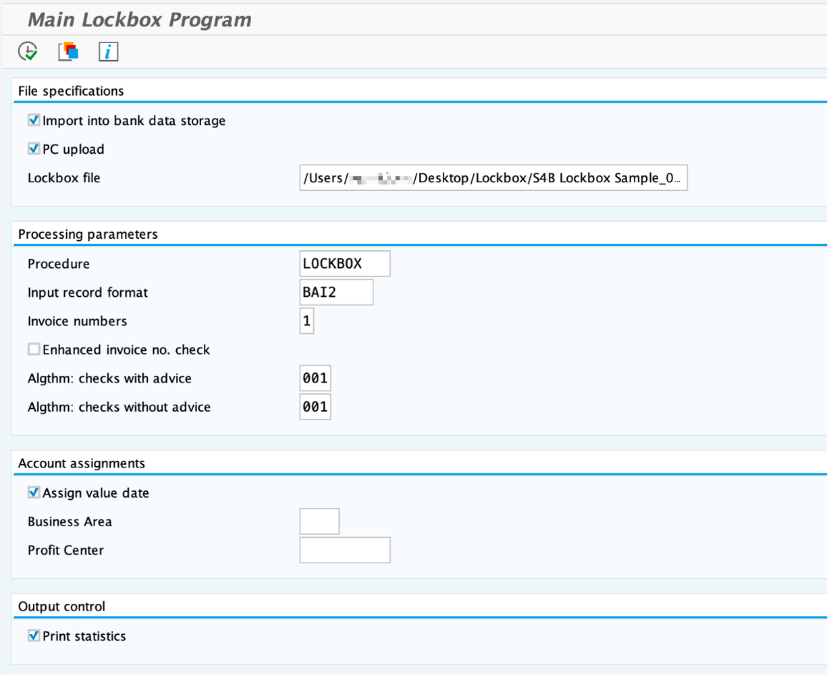Click the Input record format label
829x678 pixels.
tap(88, 293)
